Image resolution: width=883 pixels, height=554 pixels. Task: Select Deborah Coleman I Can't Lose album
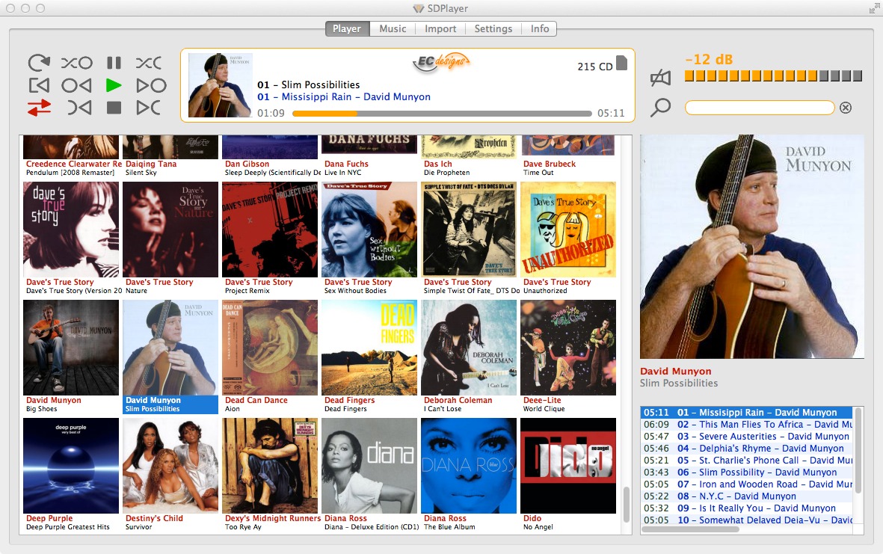469,357
